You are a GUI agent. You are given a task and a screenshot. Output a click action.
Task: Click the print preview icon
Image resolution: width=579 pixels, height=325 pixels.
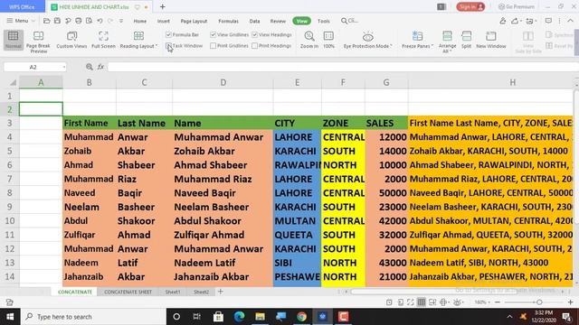(89, 21)
